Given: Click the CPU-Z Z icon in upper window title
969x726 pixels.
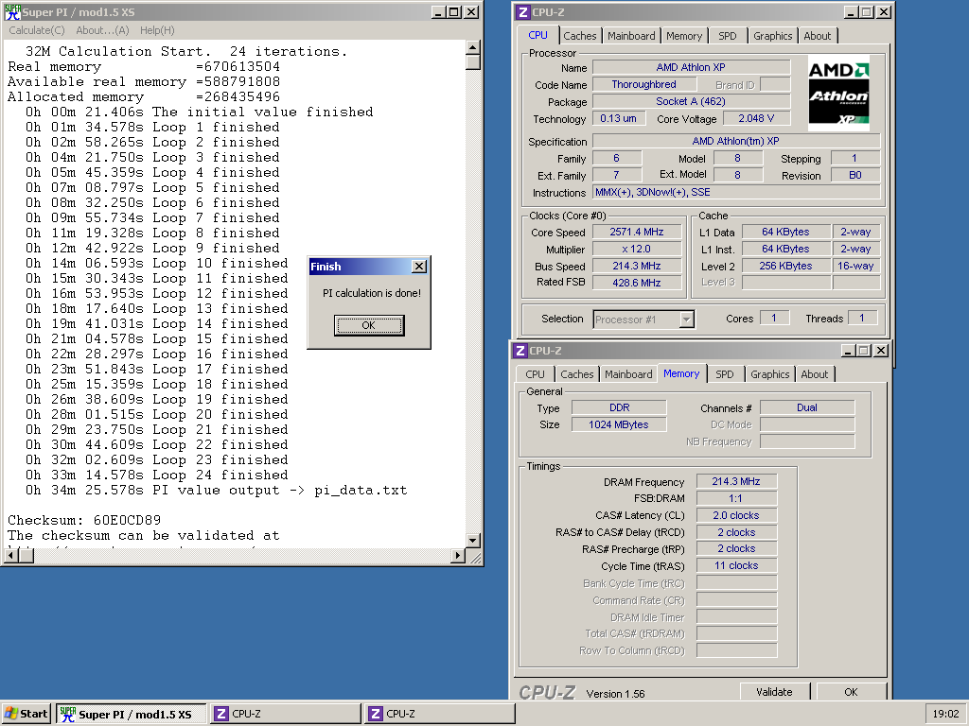Looking at the screenshot, I should pos(522,11).
